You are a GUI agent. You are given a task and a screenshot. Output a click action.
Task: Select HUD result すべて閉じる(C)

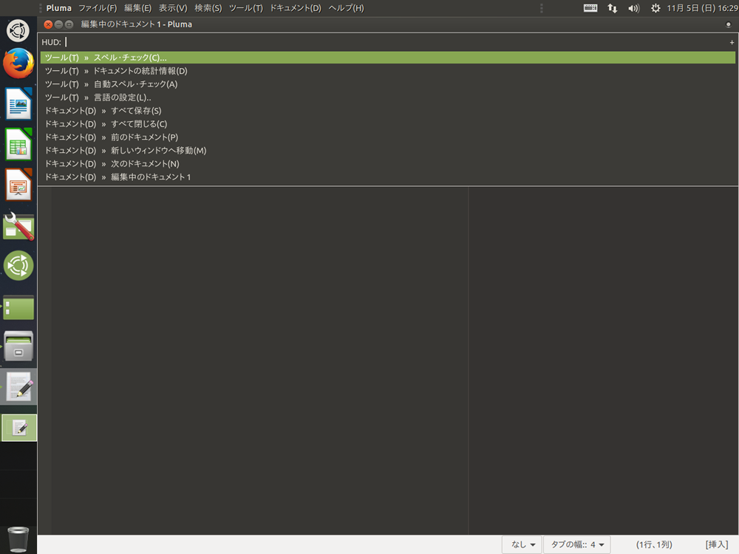click(387, 124)
